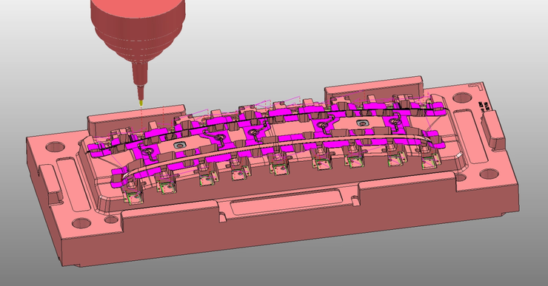The height and width of the screenshot is (286, 548).
Task: Pick the large round hole at front-left corner
Action: [x=81, y=223]
